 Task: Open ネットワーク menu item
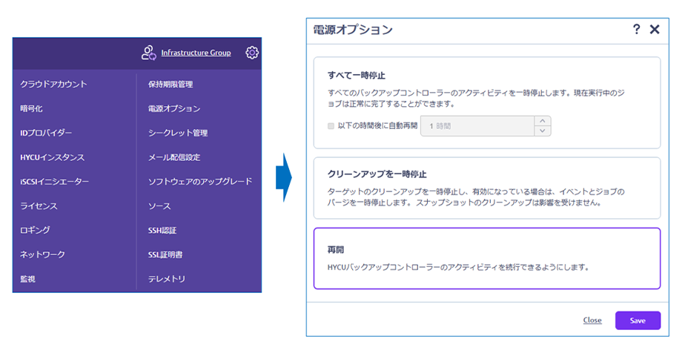click(x=43, y=254)
